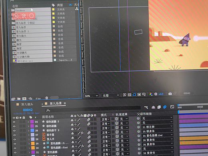Toggle the shy switch on layer 25
Viewport: 208px width, 156px height.
[x=72, y=125]
